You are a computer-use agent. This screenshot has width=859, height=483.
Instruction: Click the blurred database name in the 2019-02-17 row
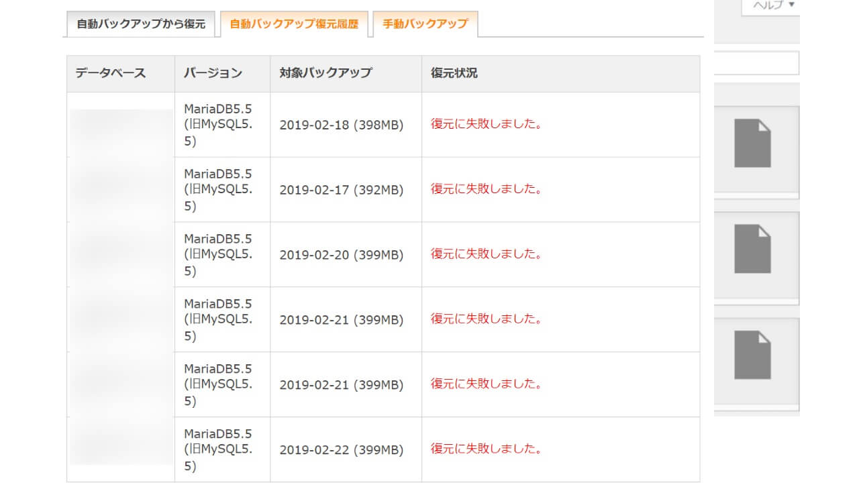121,190
